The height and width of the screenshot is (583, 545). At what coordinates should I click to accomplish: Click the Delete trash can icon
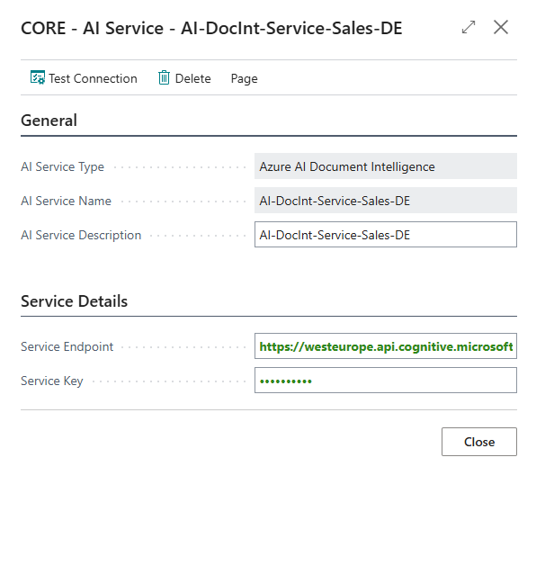pyautogui.click(x=164, y=77)
